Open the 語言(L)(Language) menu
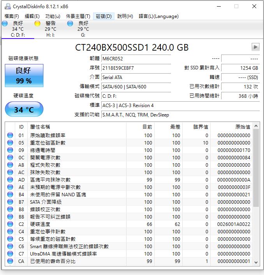Image resolution: width=264 pixels, height=275 pixels. pyautogui.click(x=158, y=16)
